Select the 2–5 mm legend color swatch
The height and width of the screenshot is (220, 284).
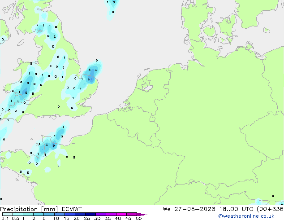(39, 214)
